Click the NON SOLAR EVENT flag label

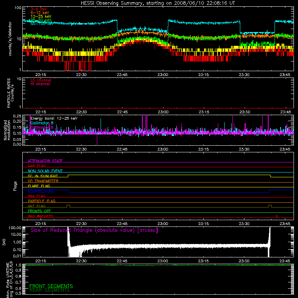point(45,171)
